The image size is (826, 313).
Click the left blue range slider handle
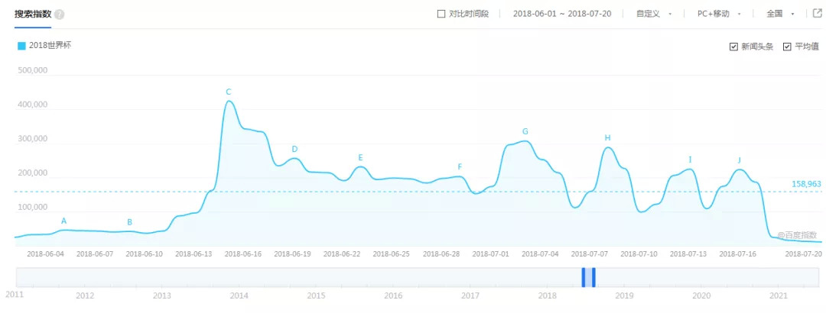[x=583, y=276]
